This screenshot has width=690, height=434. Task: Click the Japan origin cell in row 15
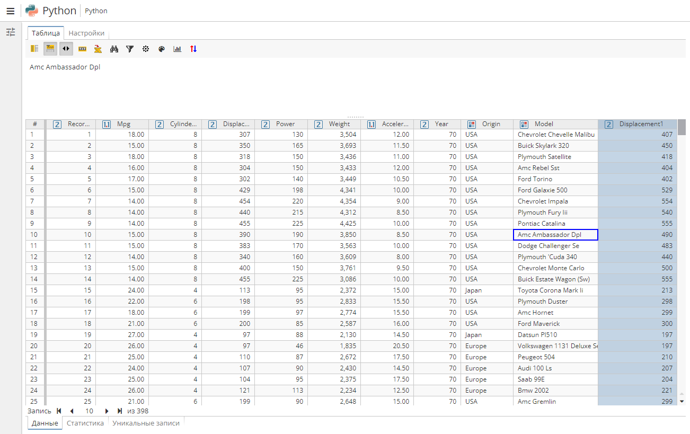tap(486, 290)
